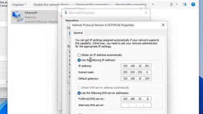Open the view options dropdown arrow
Image resolution: width=203 pixels, height=114 pixels.
pos(177,4)
